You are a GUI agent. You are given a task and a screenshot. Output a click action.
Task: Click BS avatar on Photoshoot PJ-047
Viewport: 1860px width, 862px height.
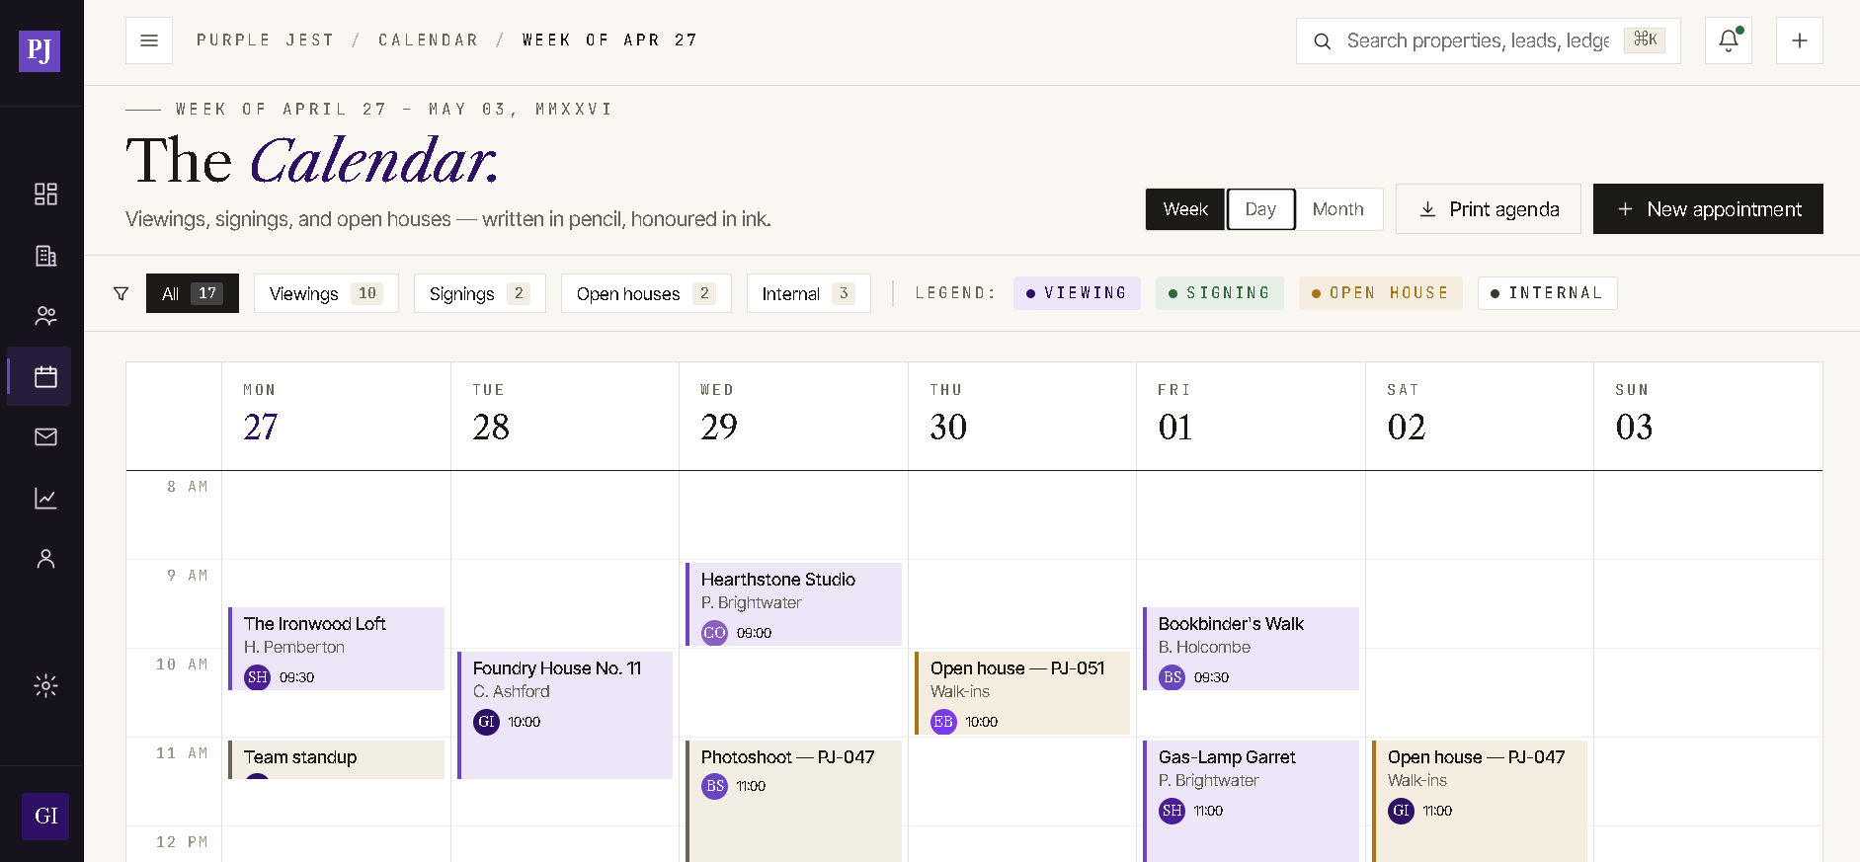tap(715, 786)
